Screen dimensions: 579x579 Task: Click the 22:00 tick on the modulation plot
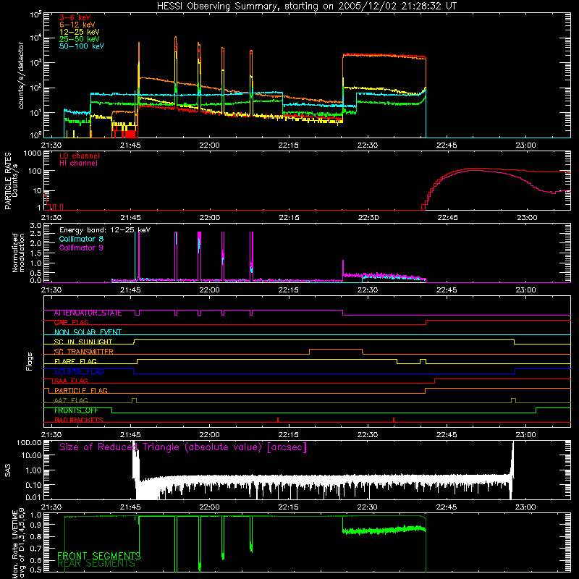coord(209,290)
